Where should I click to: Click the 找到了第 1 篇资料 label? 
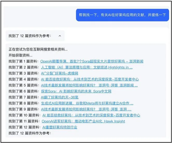[x=23, y=61]
